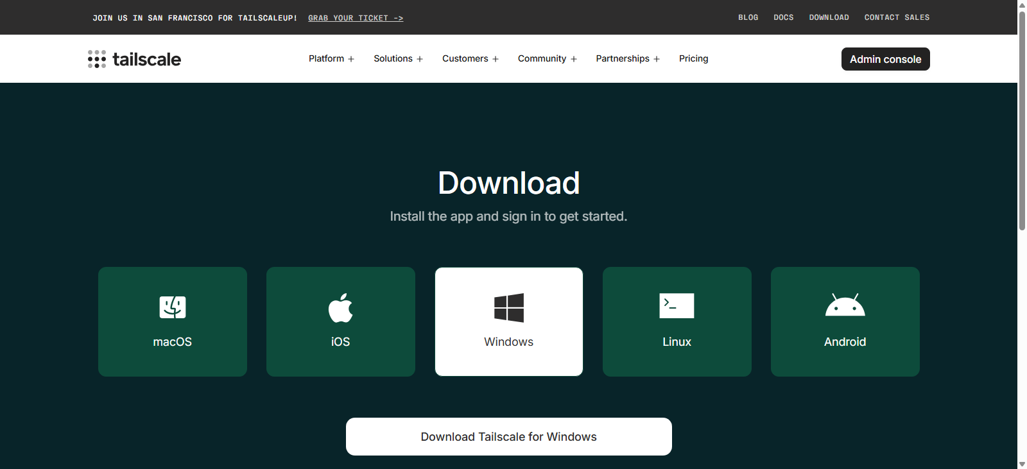Expand the Platform menu
The image size is (1027, 469).
331,58
